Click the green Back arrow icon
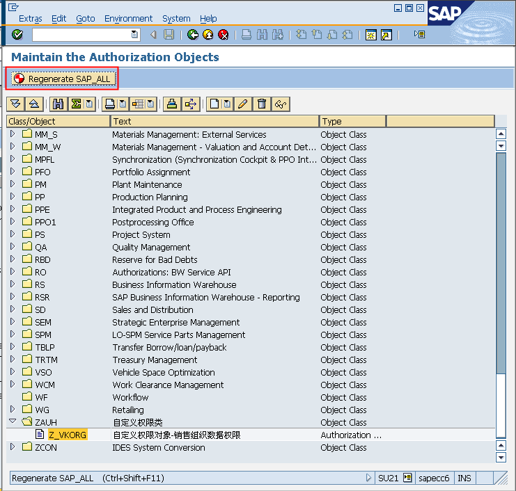The image size is (516, 491). click(193, 35)
